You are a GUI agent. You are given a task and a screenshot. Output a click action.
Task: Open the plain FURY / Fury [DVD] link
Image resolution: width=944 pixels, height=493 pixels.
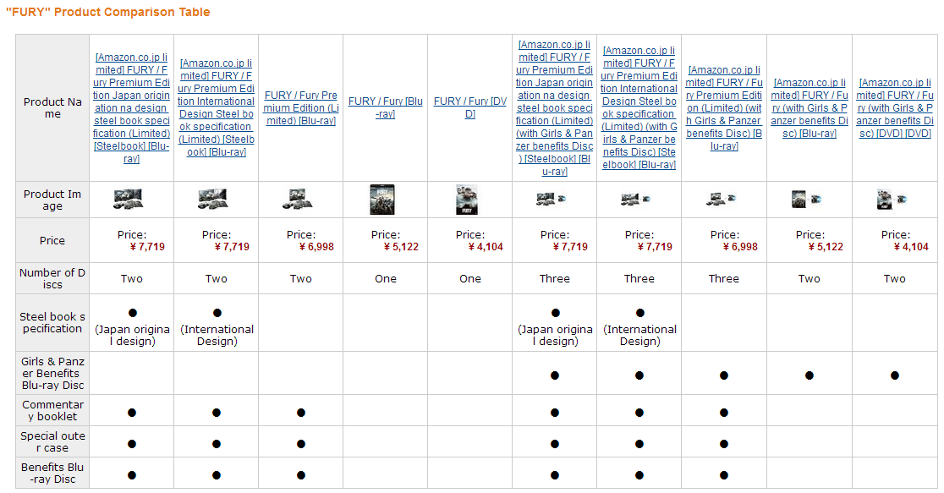(x=470, y=107)
